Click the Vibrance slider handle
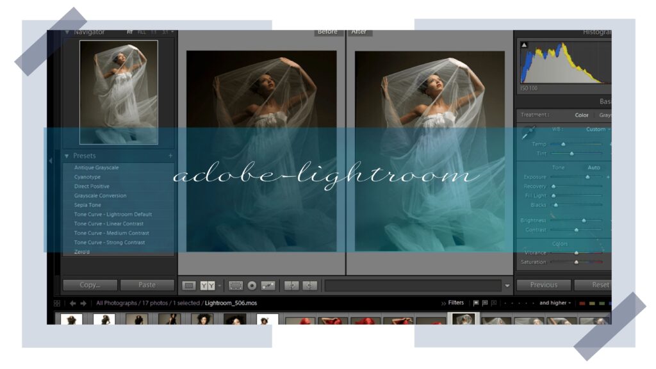The image size is (656, 369). [576, 253]
